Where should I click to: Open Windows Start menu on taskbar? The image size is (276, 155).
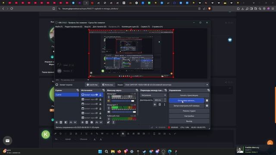coord(100,152)
